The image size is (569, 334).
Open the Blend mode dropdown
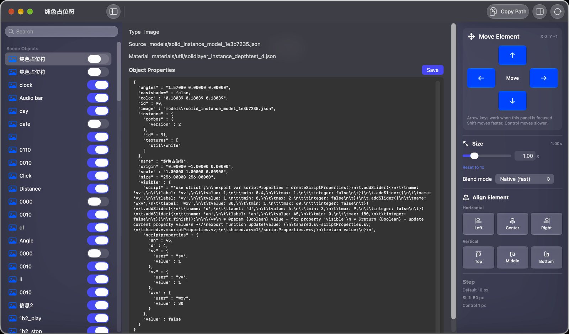pos(525,179)
